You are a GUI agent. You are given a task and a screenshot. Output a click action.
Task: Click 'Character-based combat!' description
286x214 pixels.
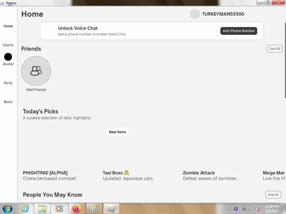coord(49,178)
